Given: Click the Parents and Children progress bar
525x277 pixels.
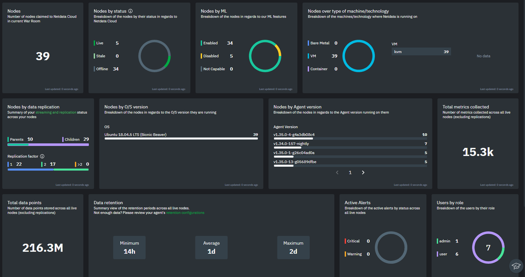Looking at the screenshot, I should pyautogui.click(x=48, y=145).
